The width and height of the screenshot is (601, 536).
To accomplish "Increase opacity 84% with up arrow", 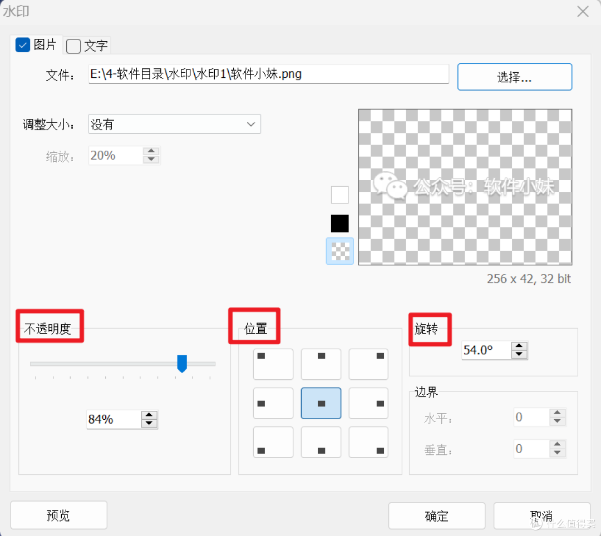I will click(149, 415).
